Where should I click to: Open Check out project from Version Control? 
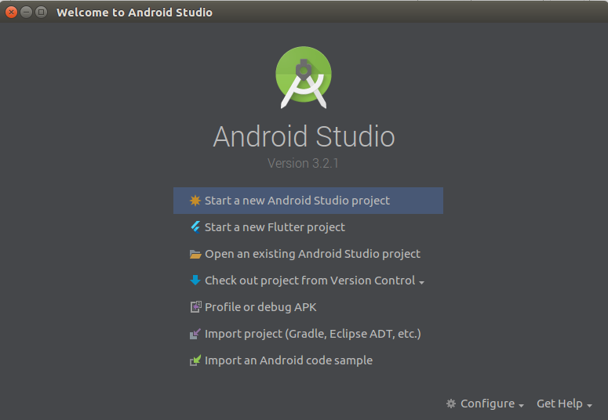[310, 281]
